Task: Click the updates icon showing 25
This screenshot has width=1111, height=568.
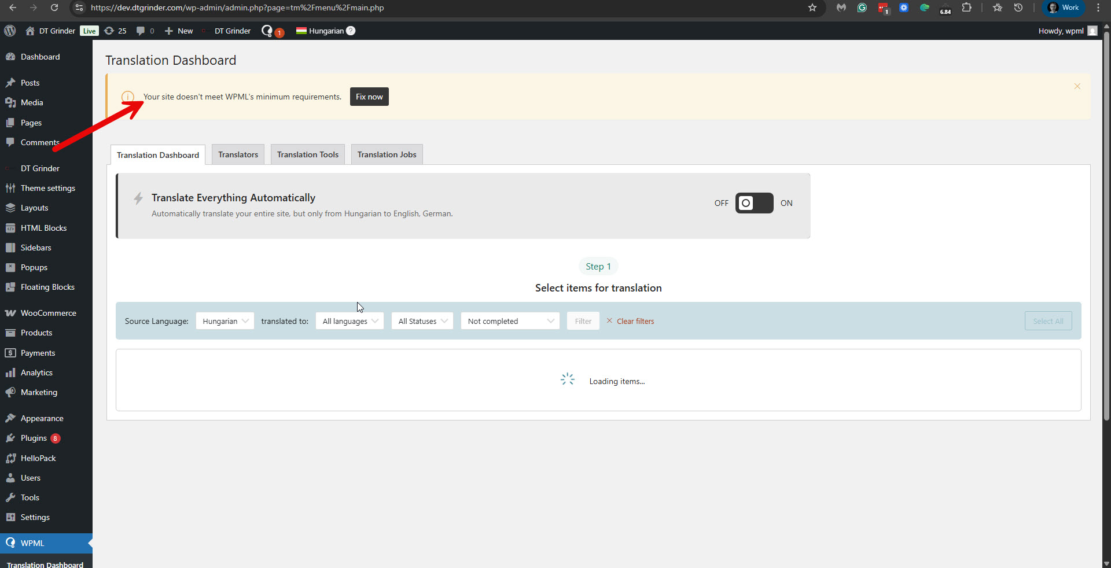Action: [x=109, y=31]
